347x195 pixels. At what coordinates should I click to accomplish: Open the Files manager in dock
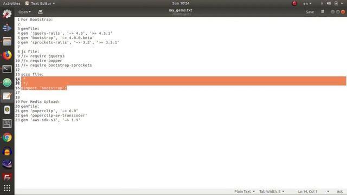(7, 41)
